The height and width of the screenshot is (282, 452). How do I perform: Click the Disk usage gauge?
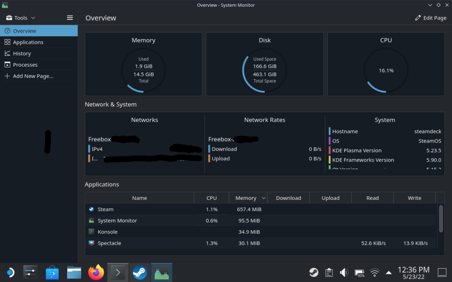[264, 70]
